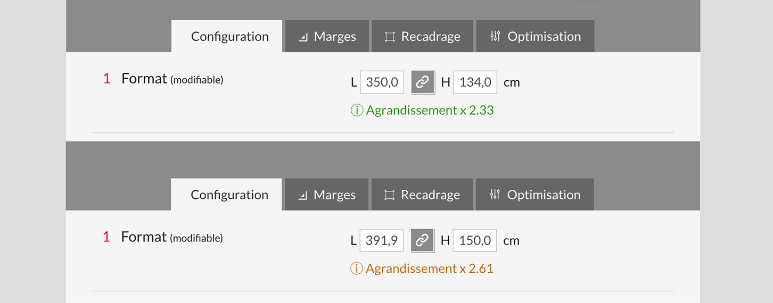Click the Optimisation sliders icon above Agrandissement x 2.61
Screen dimensions: 773x303
[x=495, y=195]
